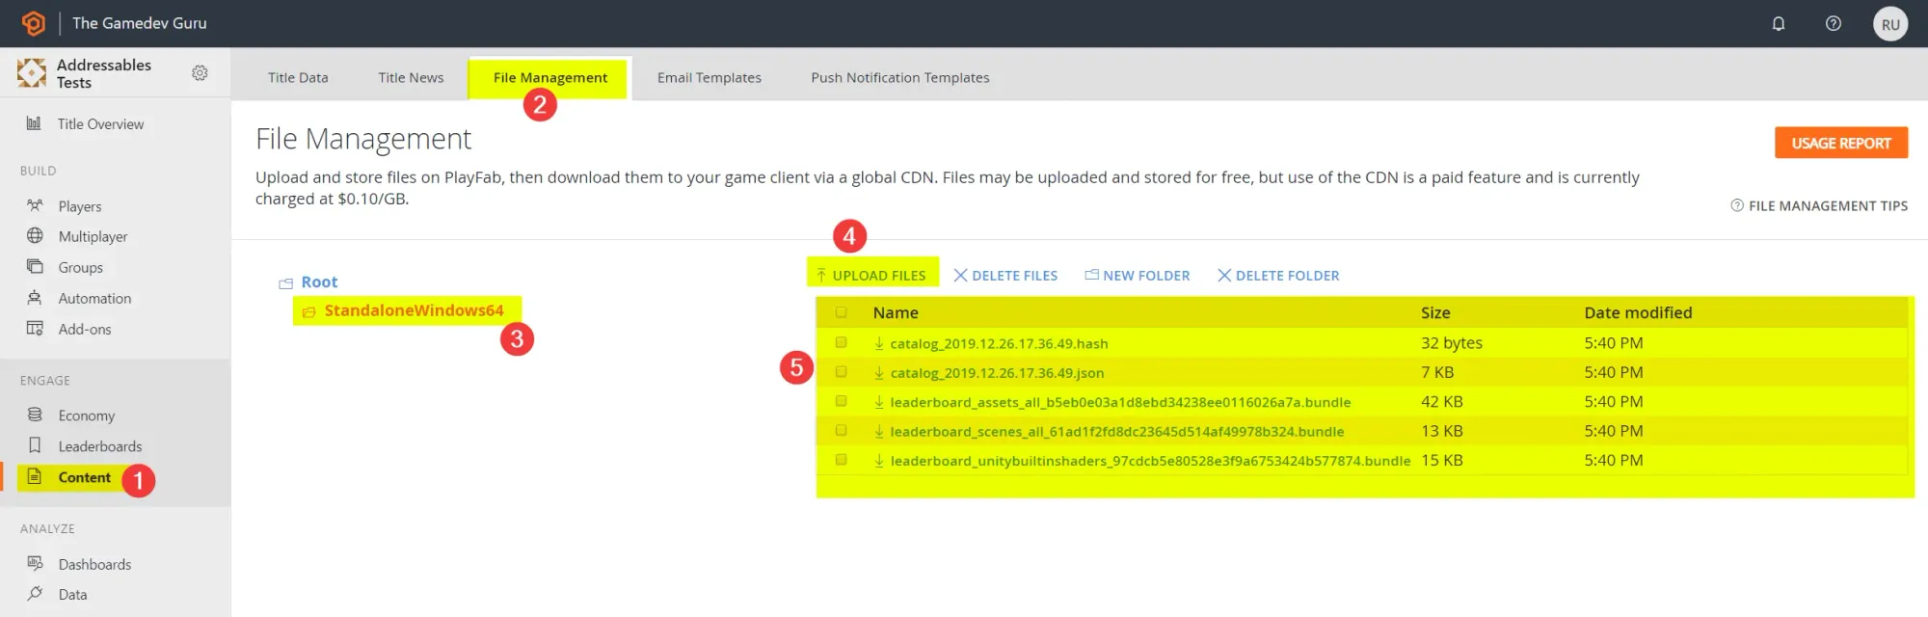1928x617 pixels.
Task: Click the Addressables Tests title icon
Action: tap(32, 73)
